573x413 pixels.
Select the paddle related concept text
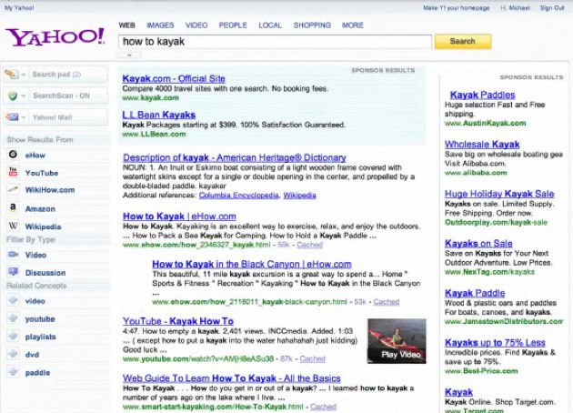(37, 373)
